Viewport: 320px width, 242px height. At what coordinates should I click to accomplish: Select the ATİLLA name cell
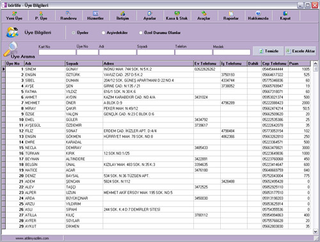click(45, 215)
